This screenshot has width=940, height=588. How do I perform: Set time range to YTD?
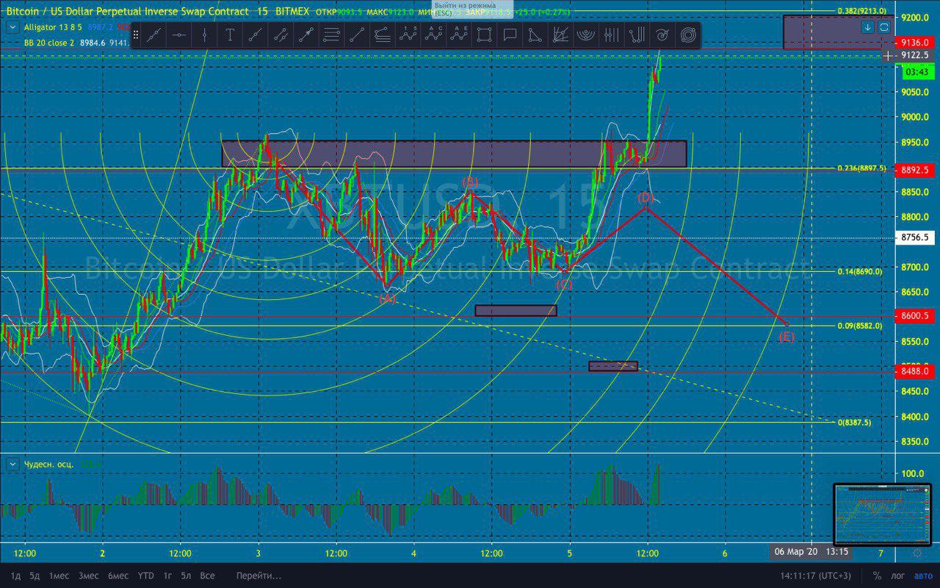(145, 576)
